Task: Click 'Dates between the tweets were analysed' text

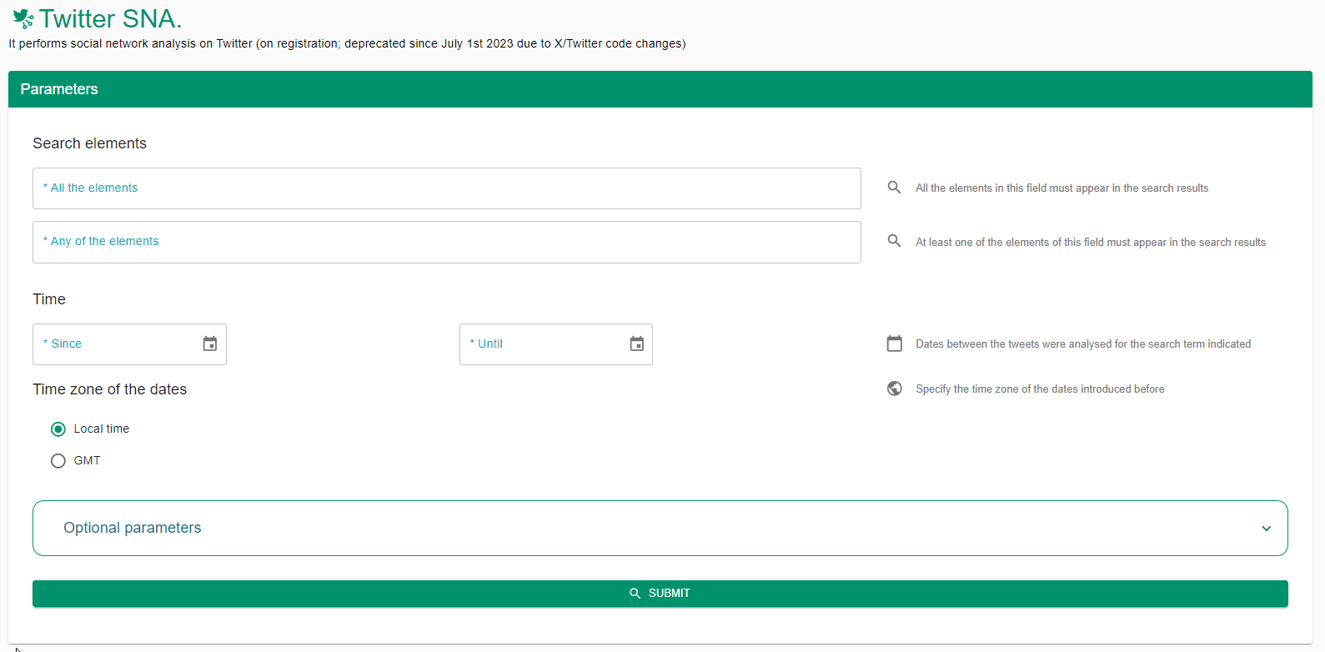Action: pos(1083,344)
